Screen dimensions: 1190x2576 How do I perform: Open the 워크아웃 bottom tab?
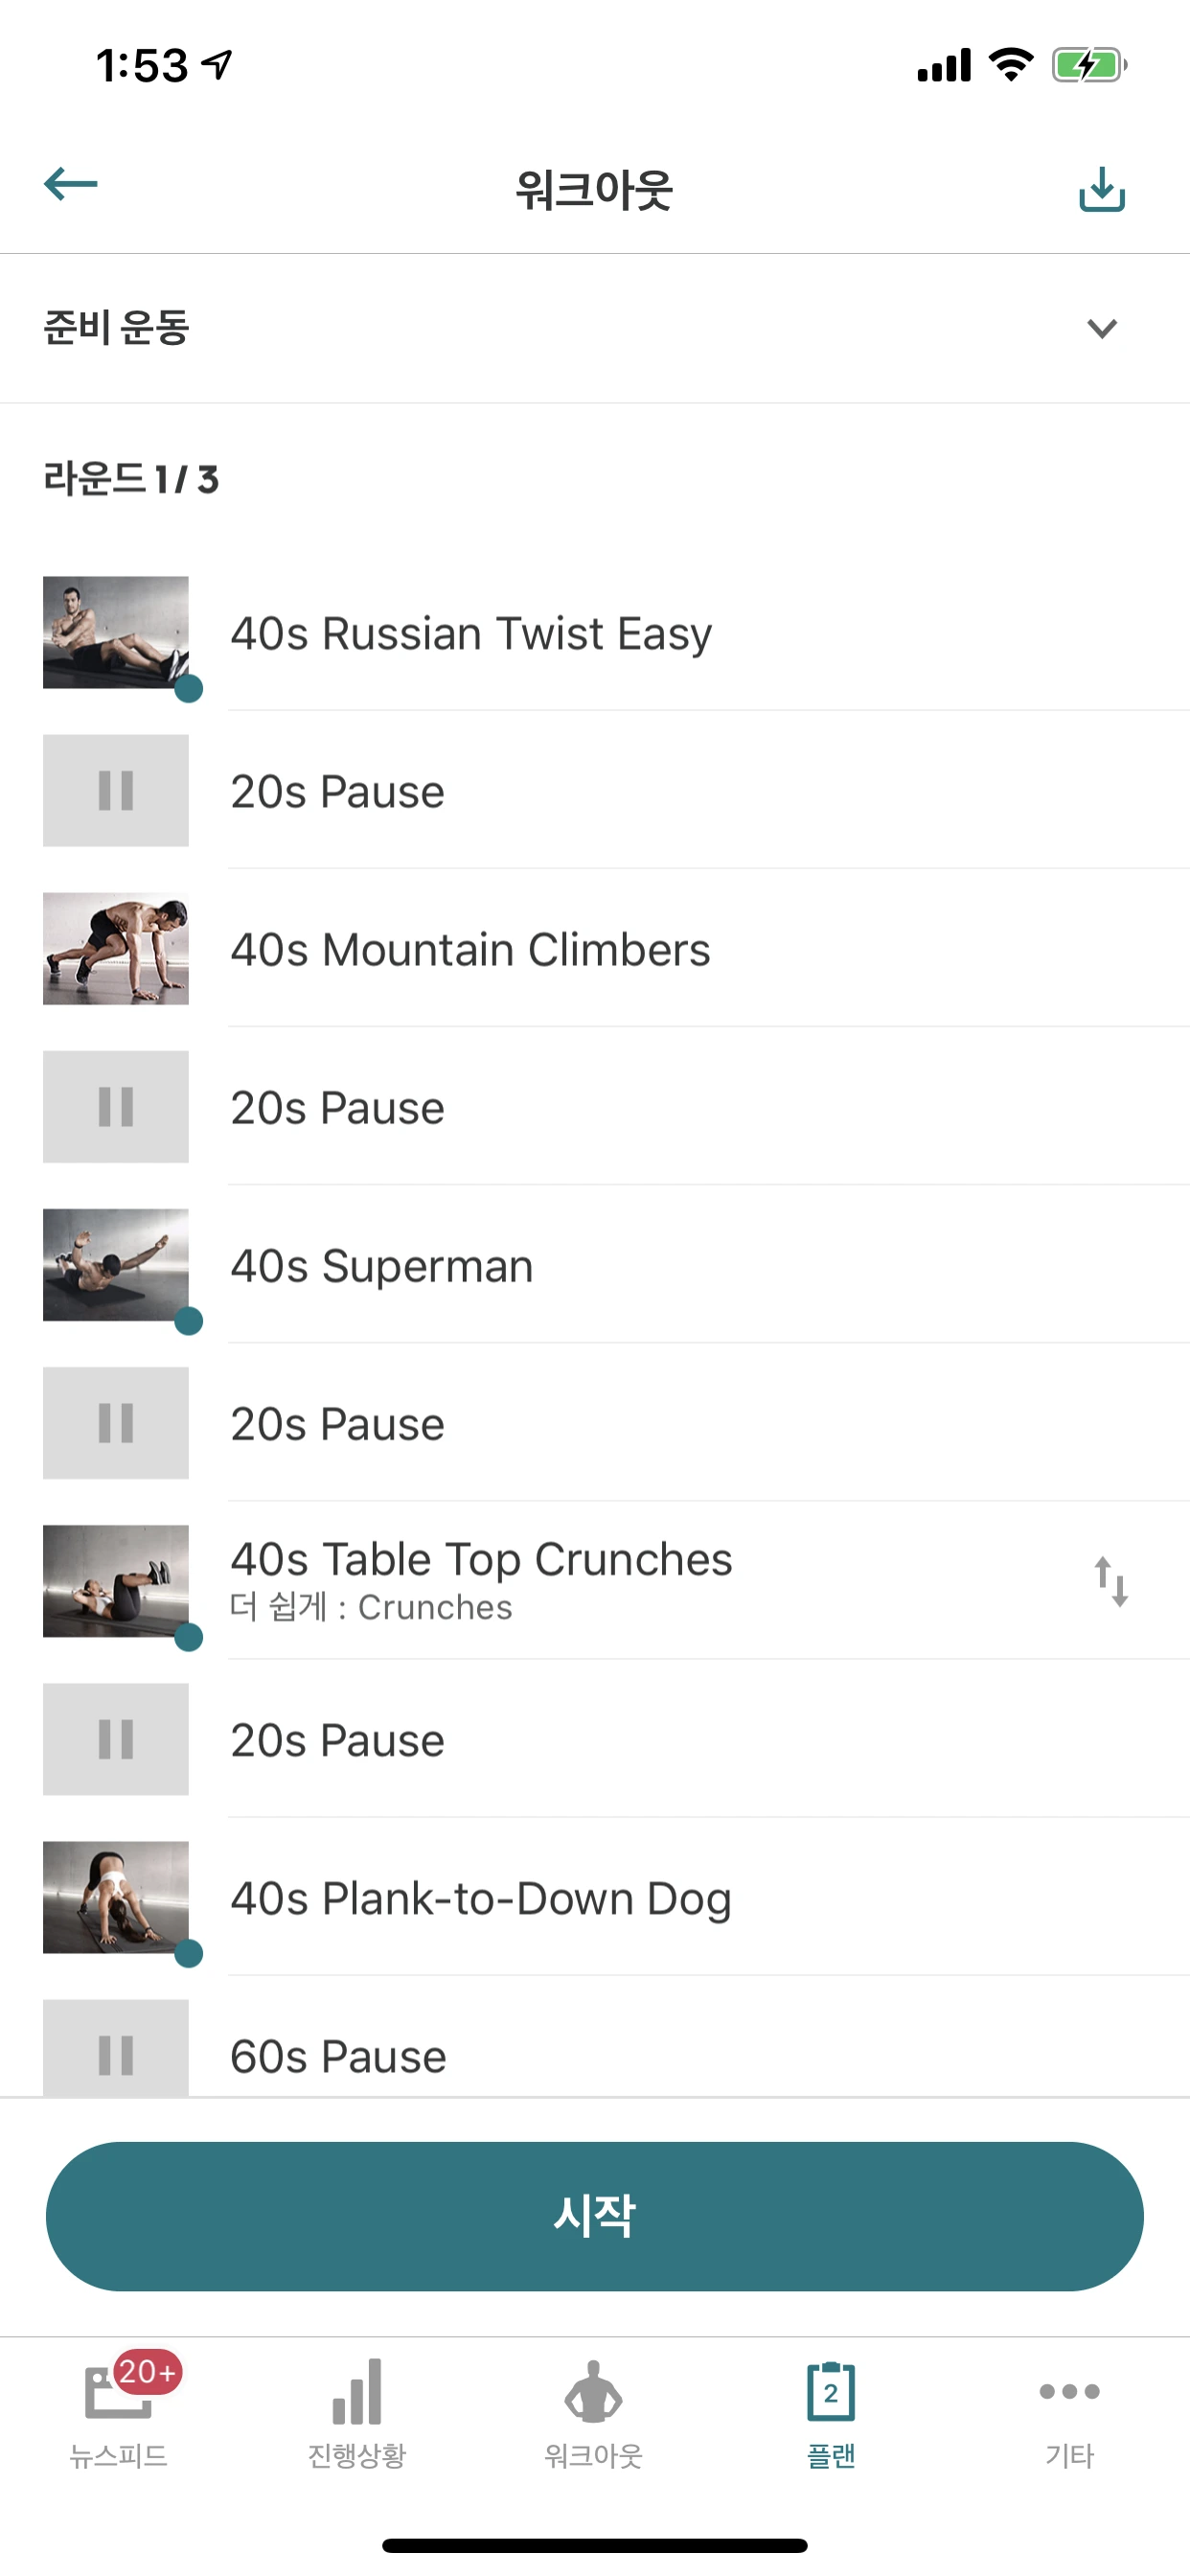pos(594,2410)
